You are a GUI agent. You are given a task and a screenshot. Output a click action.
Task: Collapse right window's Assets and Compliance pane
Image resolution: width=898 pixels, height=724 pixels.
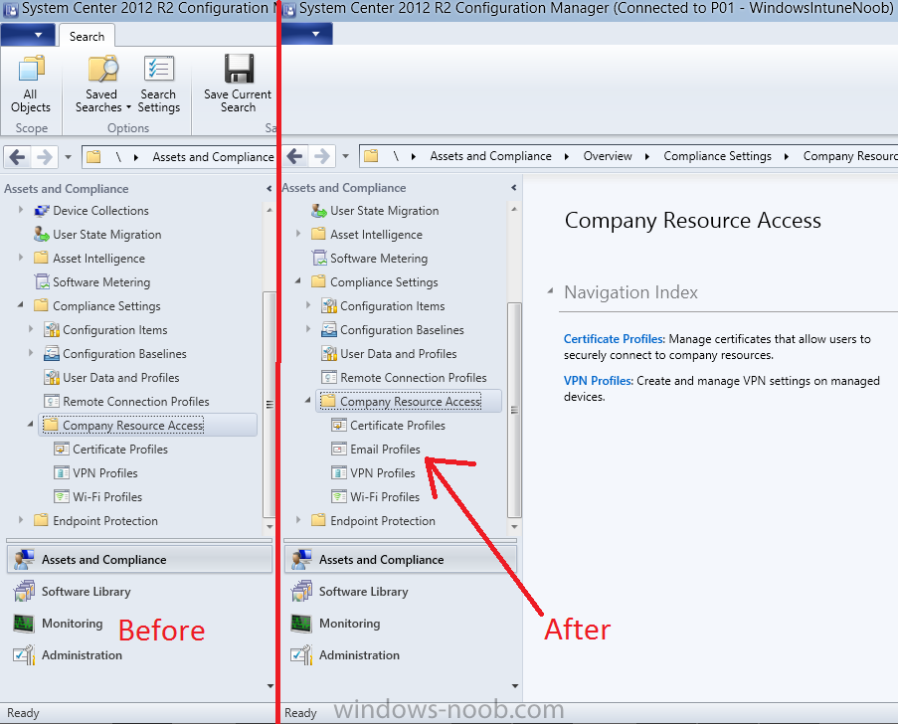coord(514,188)
